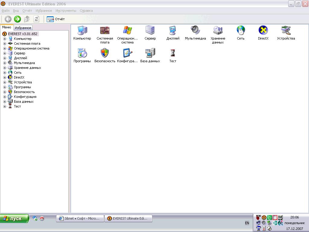The width and height of the screenshot is (309, 232).
Task: Expand the Операционная система tree node
Action: point(5,48)
